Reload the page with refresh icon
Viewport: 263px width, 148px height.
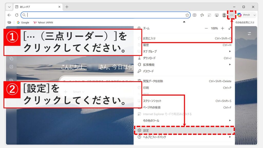tap(17, 15)
